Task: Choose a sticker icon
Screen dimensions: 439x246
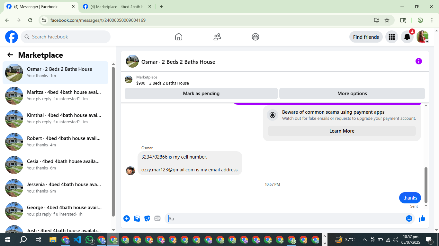Action: coord(147,218)
